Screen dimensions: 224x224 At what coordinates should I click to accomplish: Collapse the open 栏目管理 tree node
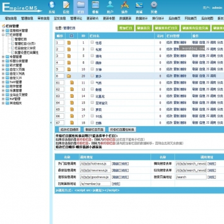(3, 35)
